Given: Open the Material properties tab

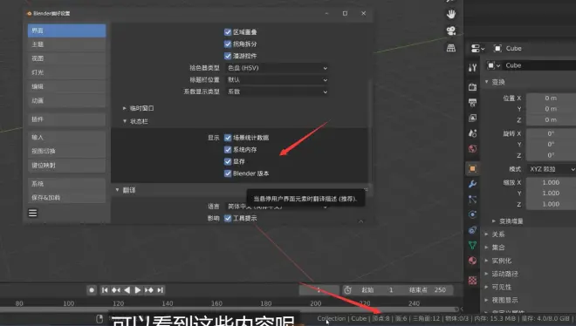Looking at the screenshot, I should [472, 261].
